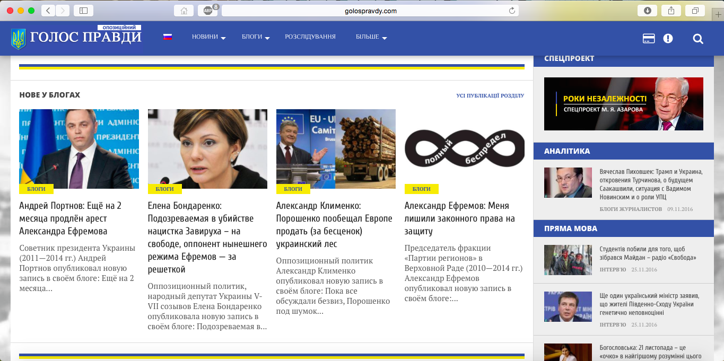This screenshot has width=724, height=361.
Task: Select date 09.11.2016 on Пиховшек article
Action: (x=680, y=209)
